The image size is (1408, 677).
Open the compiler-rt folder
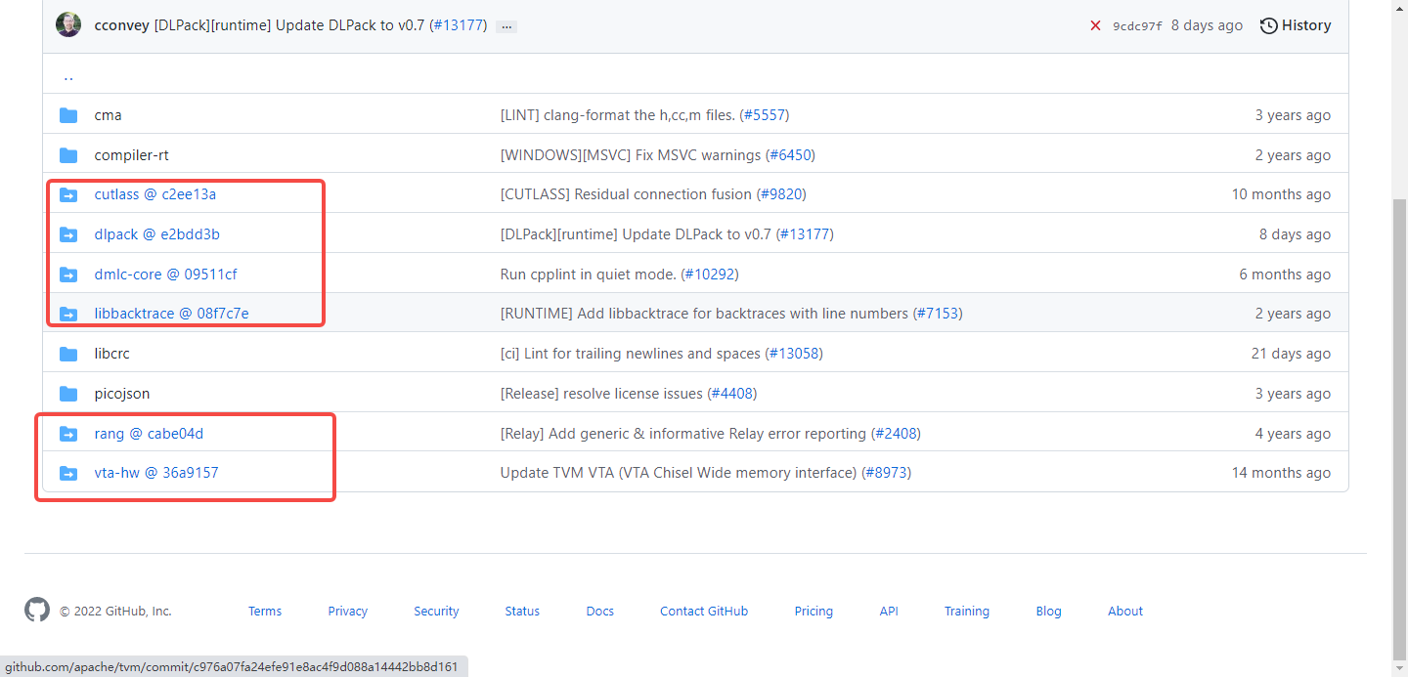131,155
